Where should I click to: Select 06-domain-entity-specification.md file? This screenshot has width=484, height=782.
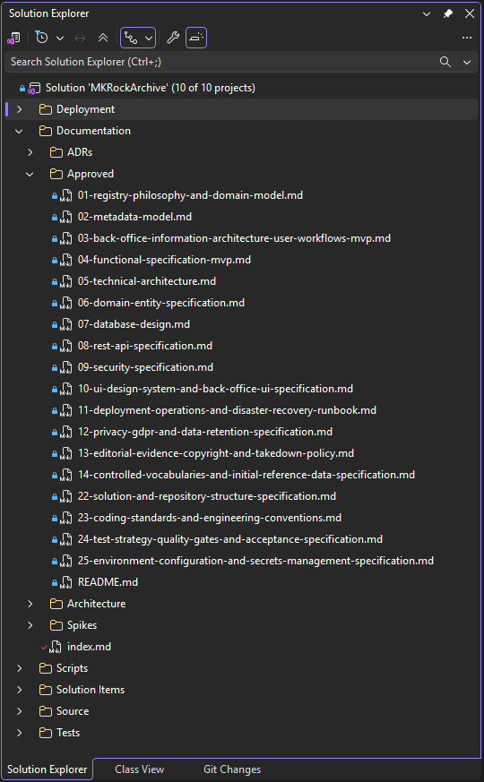pyautogui.click(x=161, y=303)
